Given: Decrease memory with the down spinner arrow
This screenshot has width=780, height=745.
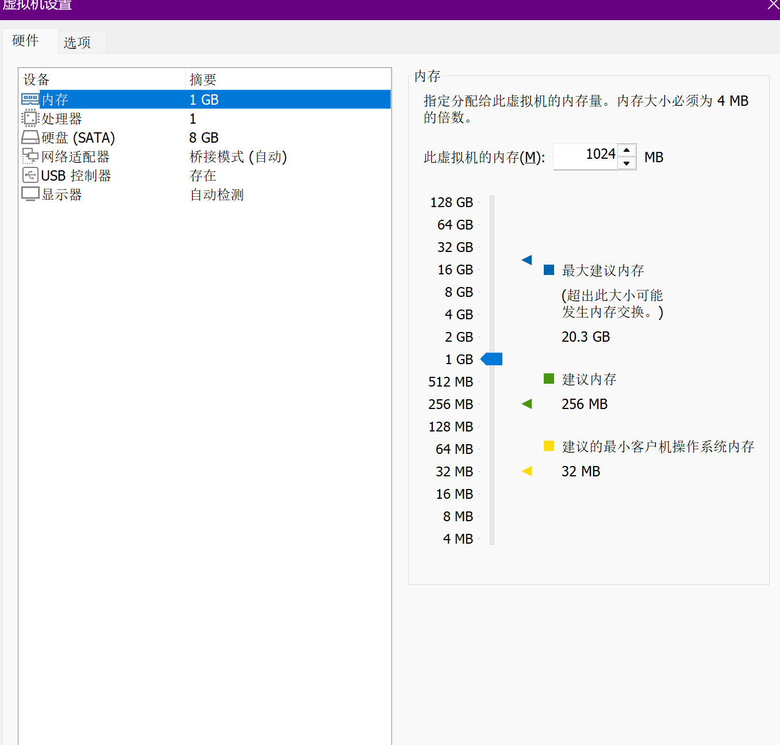Looking at the screenshot, I should (x=627, y=163).
